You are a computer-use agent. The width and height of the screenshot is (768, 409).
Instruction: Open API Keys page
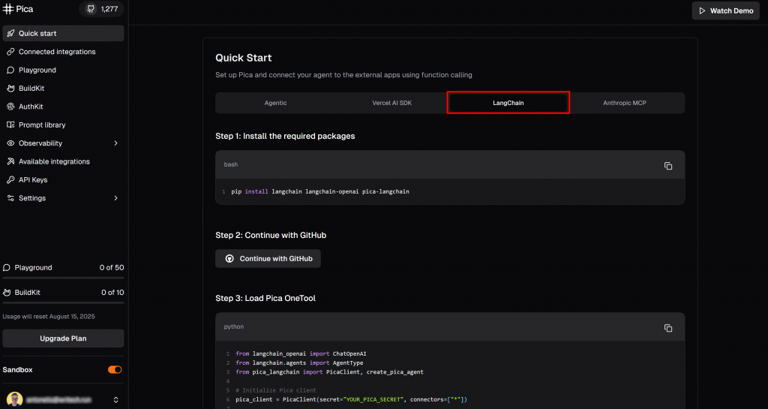[33, 180]
